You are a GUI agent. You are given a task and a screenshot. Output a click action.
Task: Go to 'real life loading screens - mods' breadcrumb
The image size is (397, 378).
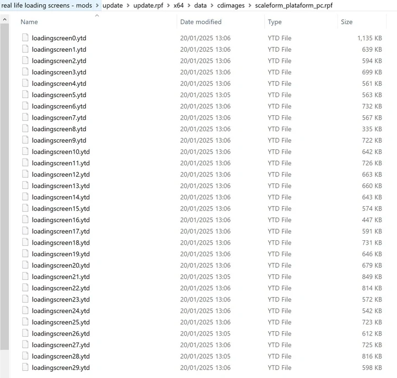(x=46, y=6)
